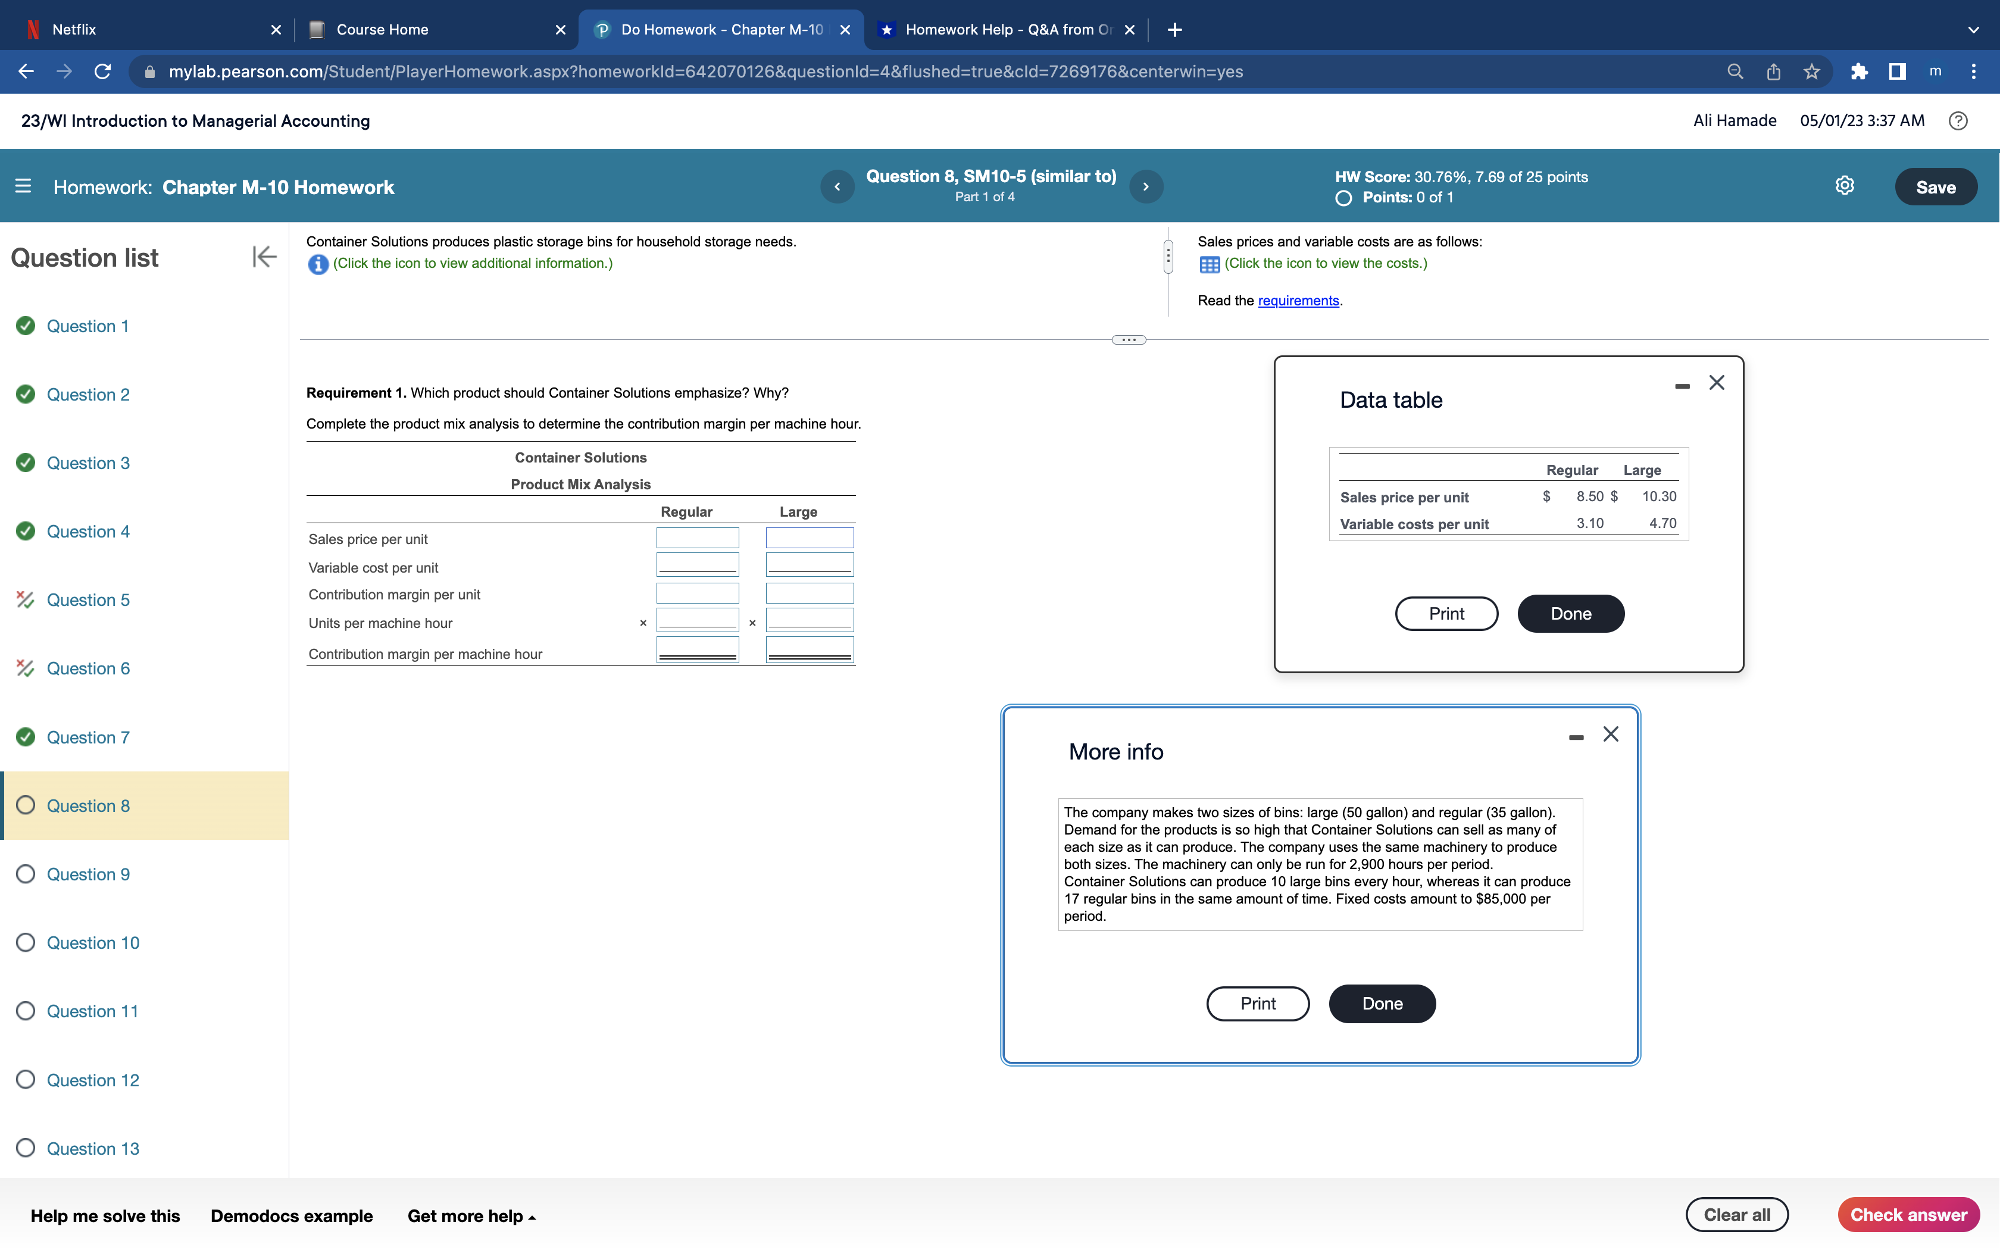Click the help question mark icon
The image size is (2000, 1250).
click(1957, 121)
